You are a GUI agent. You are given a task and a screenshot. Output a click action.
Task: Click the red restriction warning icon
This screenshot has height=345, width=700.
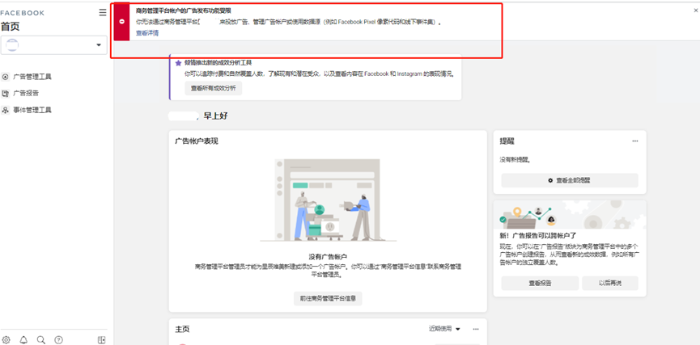coord(122,21)
